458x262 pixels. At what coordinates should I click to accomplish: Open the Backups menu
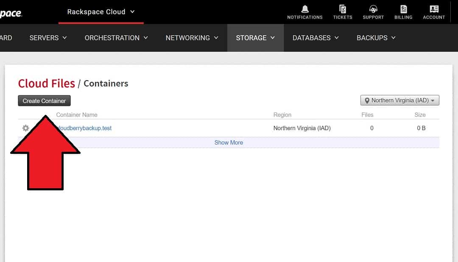click(376, 38)
